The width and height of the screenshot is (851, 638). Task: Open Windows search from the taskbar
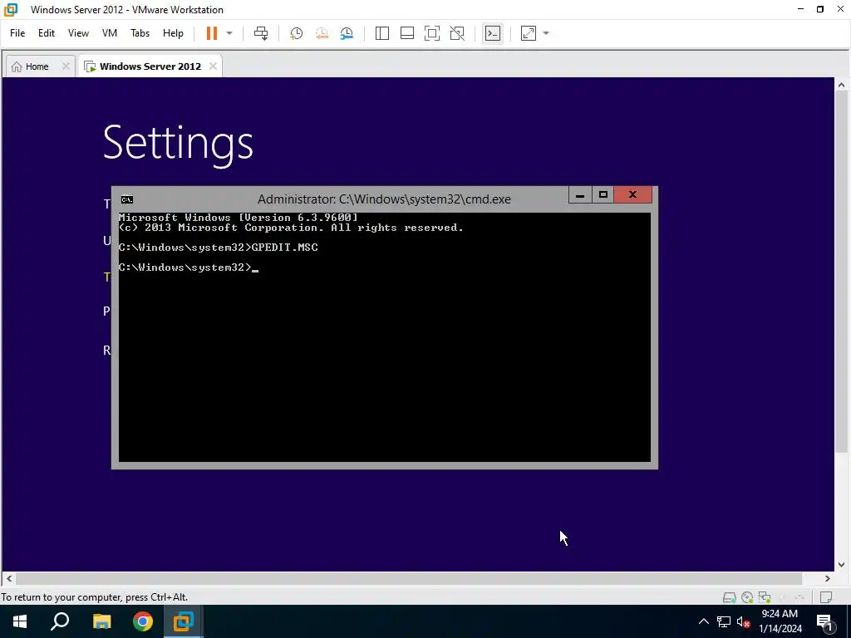60,621
